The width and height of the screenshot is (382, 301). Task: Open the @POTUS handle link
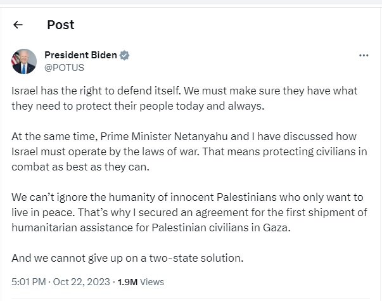point(64,67)
